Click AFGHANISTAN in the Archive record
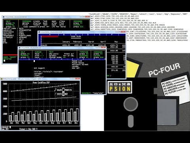Viewport: 190px width, 143px height. point(25,30)
